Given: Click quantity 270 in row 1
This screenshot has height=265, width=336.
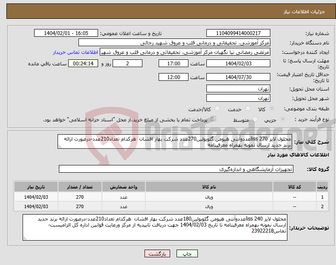Looking at the screenshot, I should click(x=80, y=197).
